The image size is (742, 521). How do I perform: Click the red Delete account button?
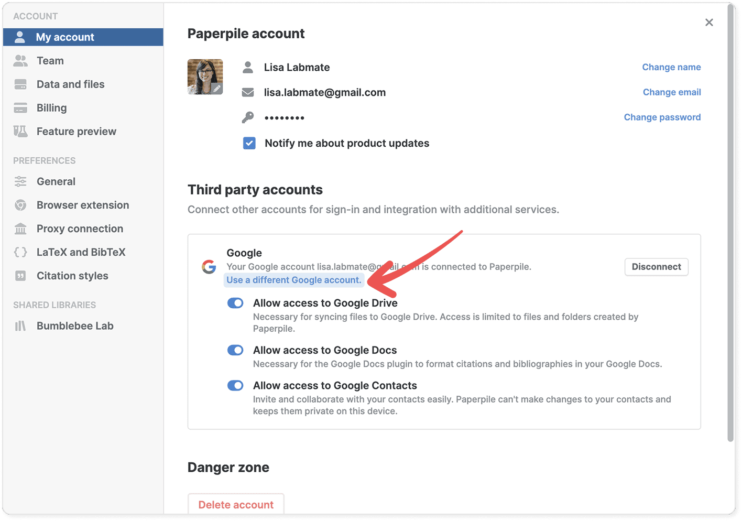[x=236, y=504]
